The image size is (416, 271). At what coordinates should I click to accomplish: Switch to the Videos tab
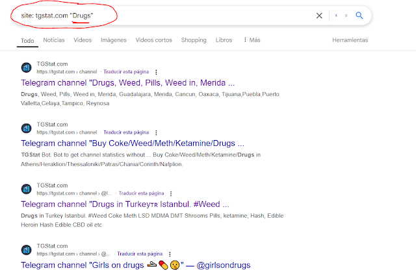click(x=83, y=40)
